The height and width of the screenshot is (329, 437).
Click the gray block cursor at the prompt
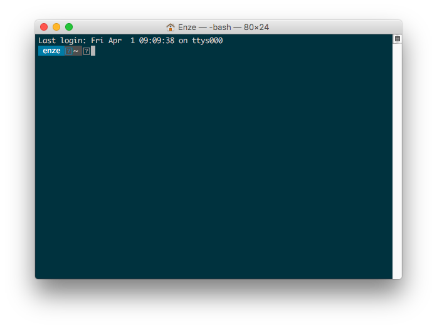tap(93, 51)
